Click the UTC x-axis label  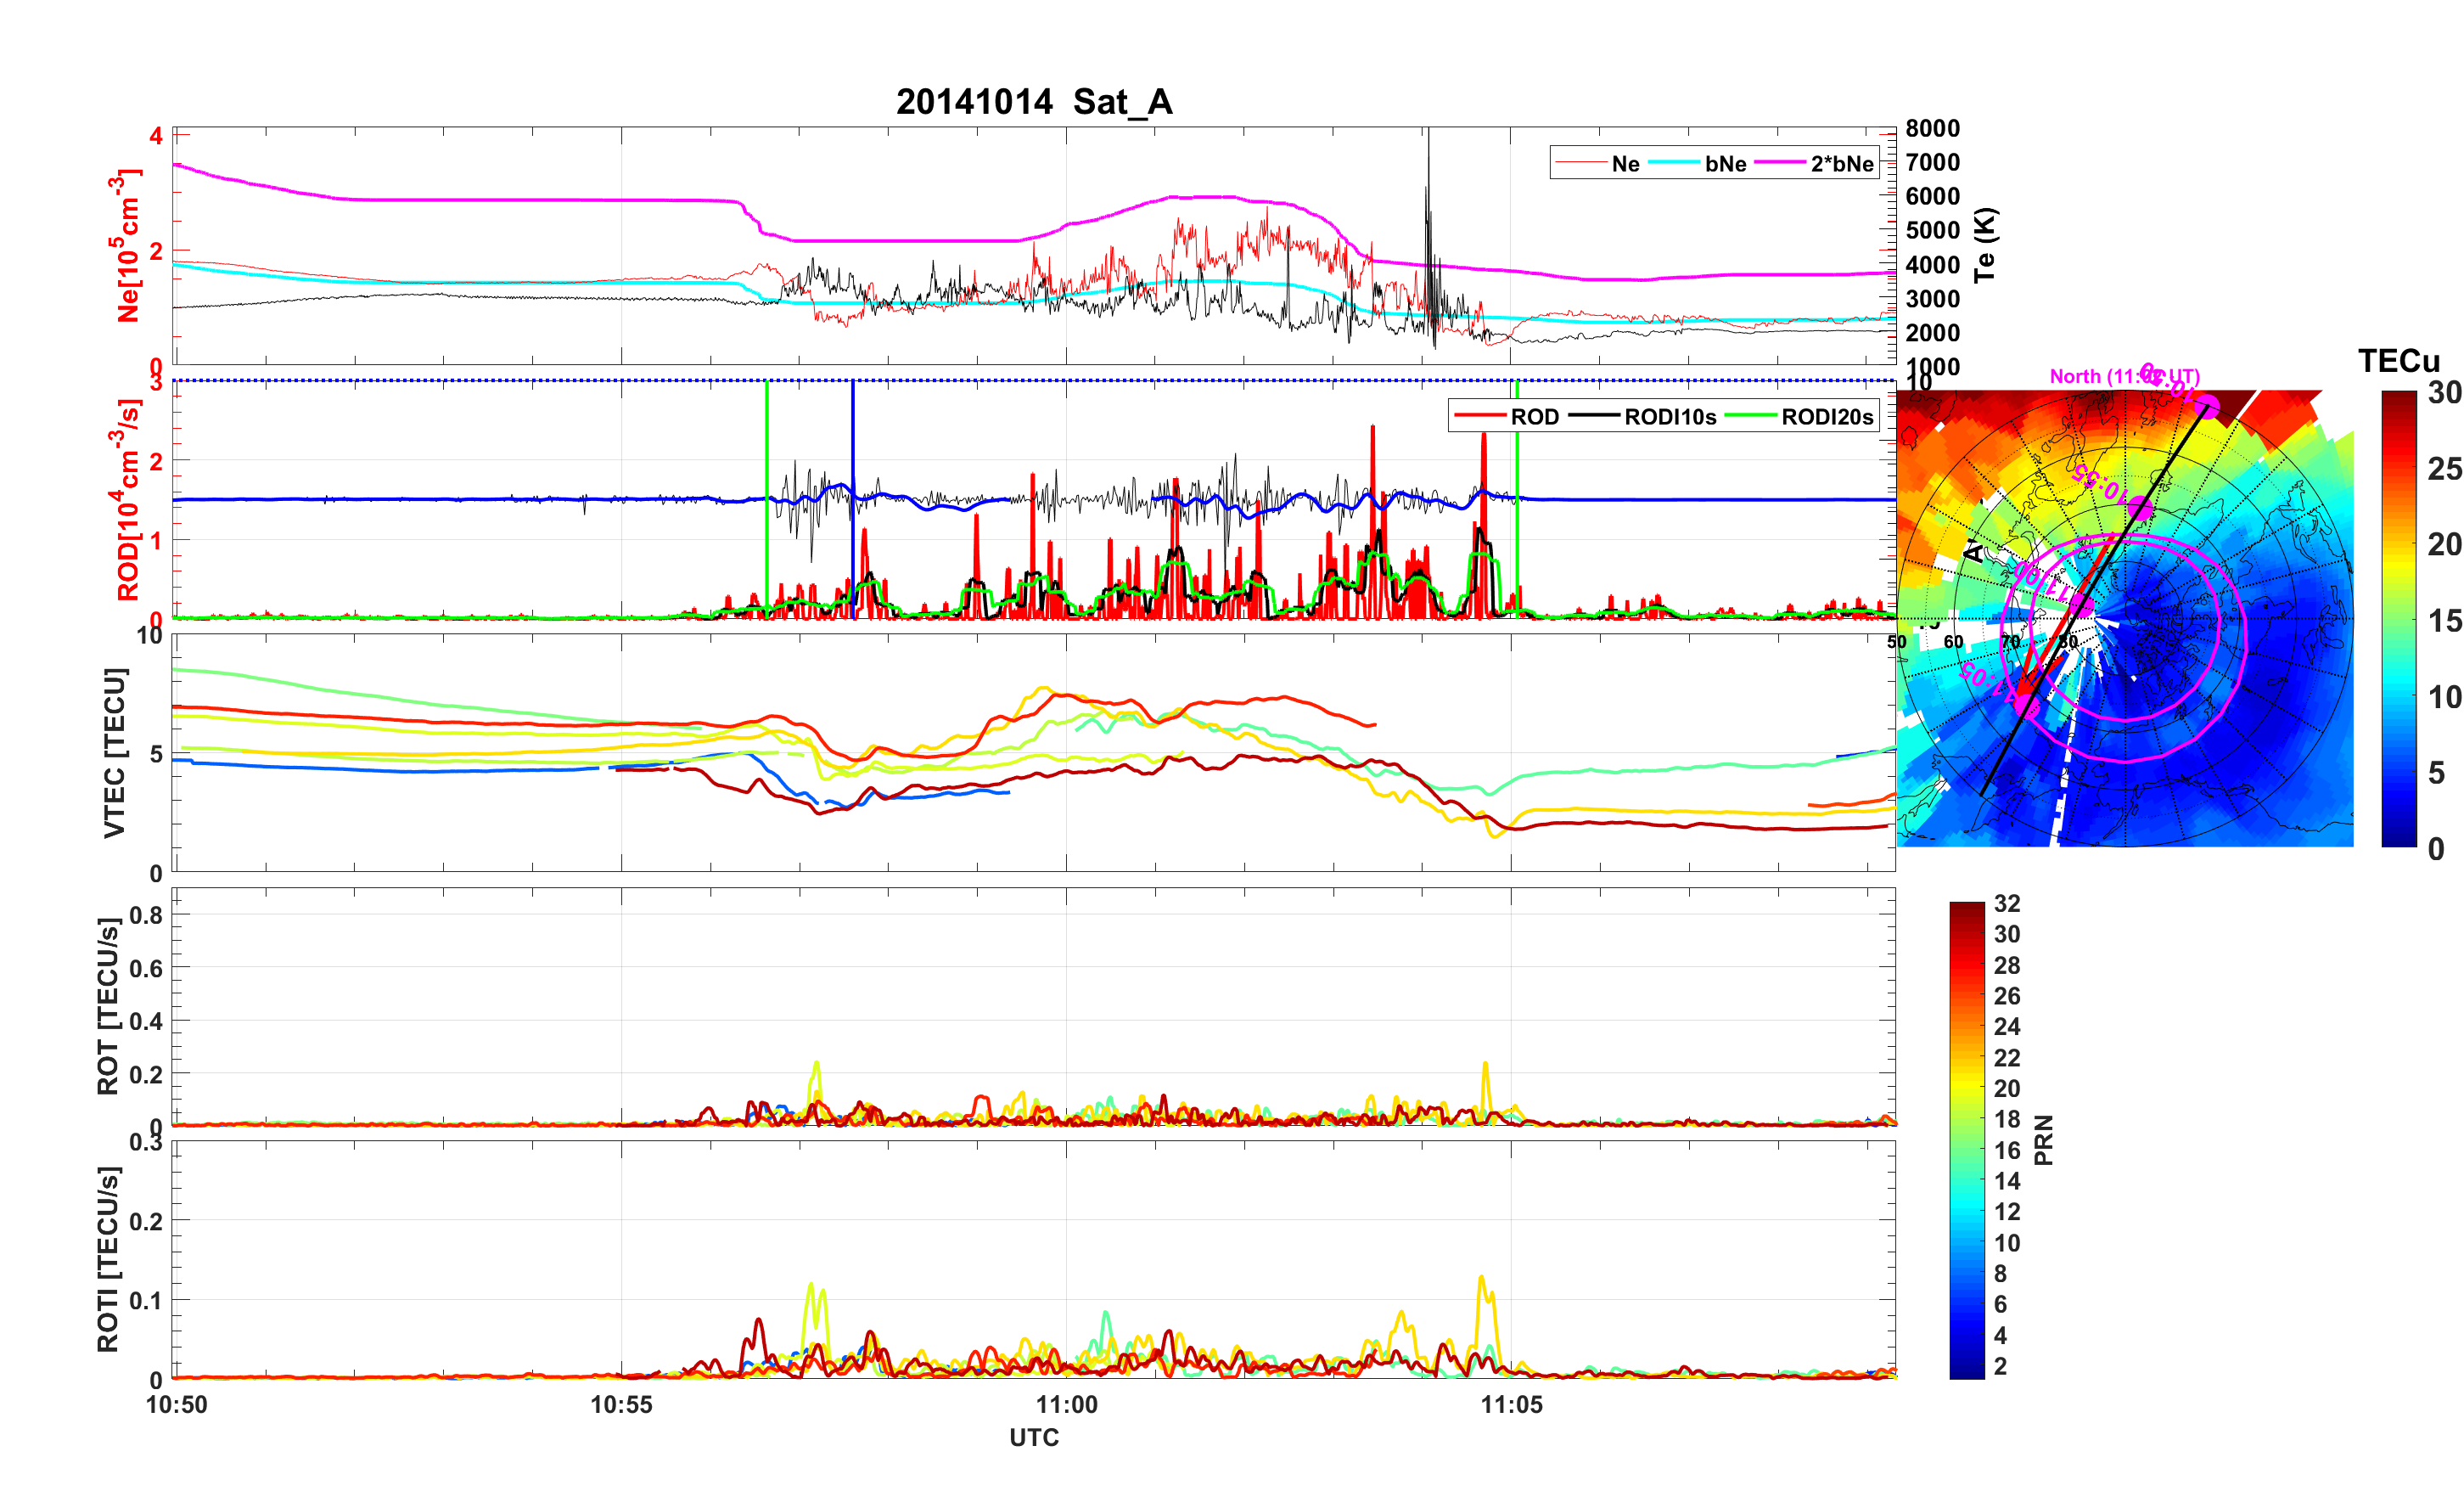pyautogui.click(x=1033, y=1437)
